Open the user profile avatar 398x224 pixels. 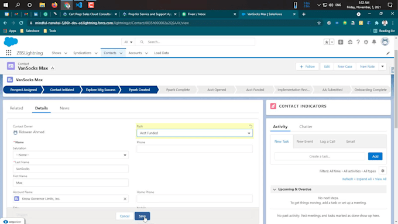click(x=385, y=42)
